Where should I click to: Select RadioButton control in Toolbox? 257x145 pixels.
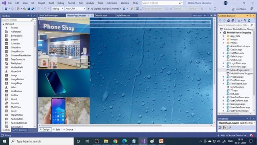click(17, 119)
